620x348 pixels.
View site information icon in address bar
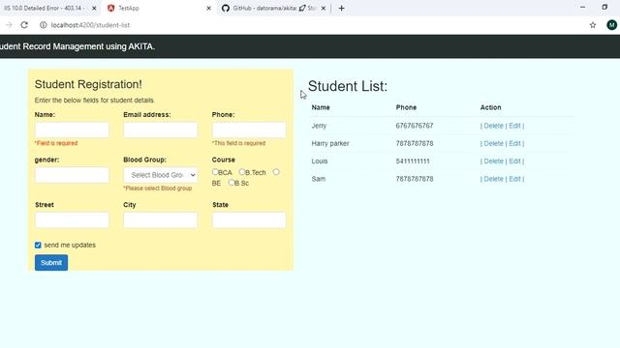point(43,25)
